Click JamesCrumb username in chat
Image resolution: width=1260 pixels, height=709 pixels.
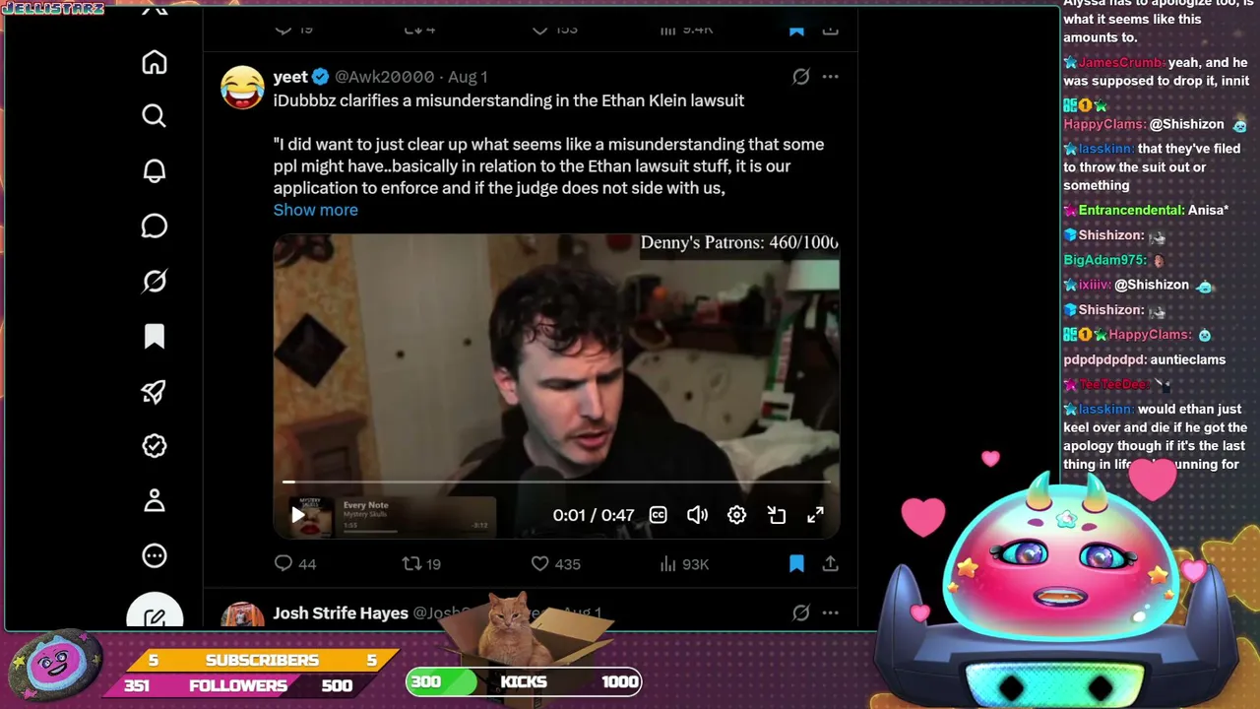point(1121,63)
